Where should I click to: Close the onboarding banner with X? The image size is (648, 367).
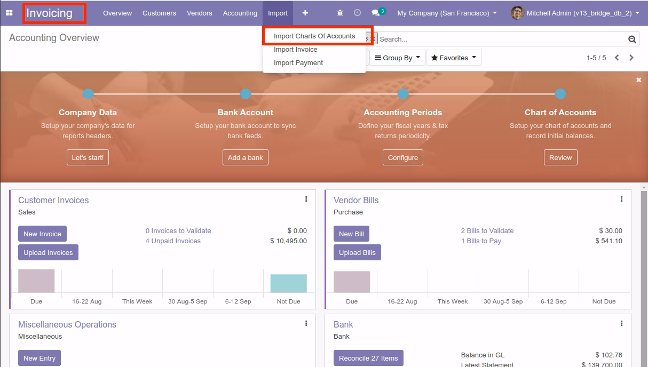pos(639,80)
